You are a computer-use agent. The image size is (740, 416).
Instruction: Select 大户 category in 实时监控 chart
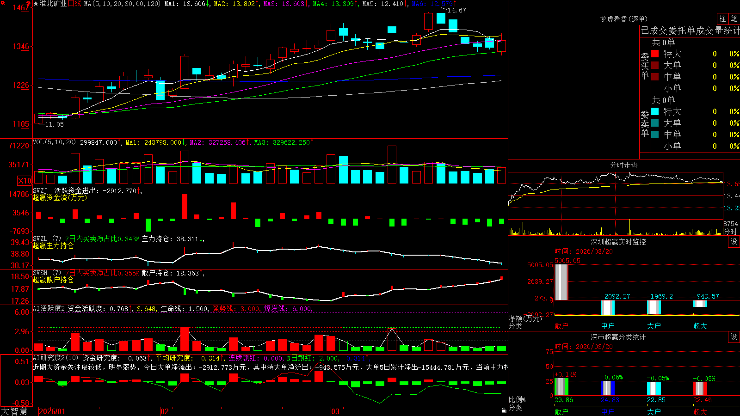[654, 326]
